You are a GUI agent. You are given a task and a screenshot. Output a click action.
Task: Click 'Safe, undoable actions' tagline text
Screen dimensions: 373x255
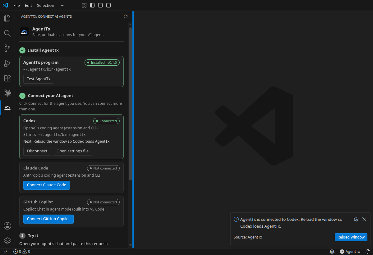pos(68,35)
